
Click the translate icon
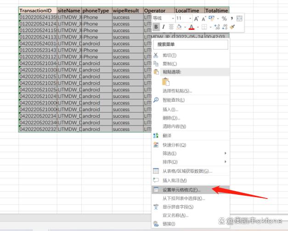coord(156,136)
